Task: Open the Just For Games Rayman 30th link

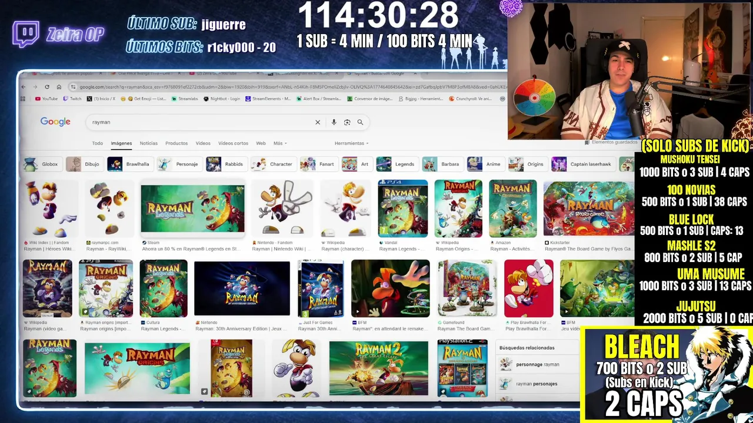Action: 320,325
